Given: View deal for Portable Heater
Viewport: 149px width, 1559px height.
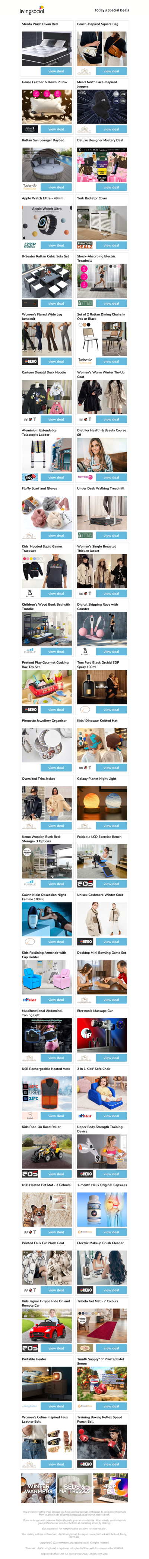Looking at the screenshot, I should (56, 1406).
